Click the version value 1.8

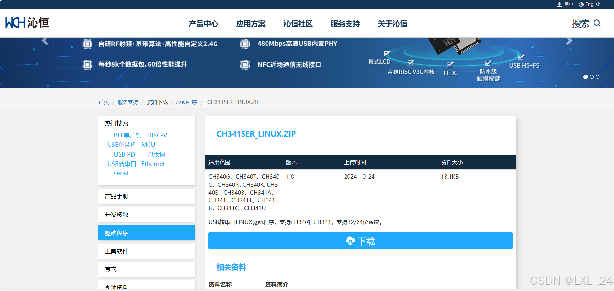pyautogui.click(x=290, y=177)
